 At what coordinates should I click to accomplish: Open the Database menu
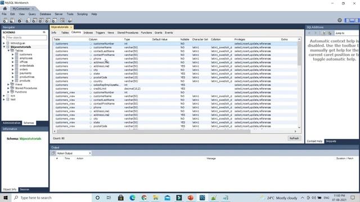coord(45,14)
